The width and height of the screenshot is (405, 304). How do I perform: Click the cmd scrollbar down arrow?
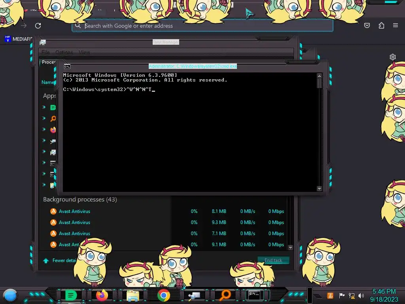tap(319, 189)
